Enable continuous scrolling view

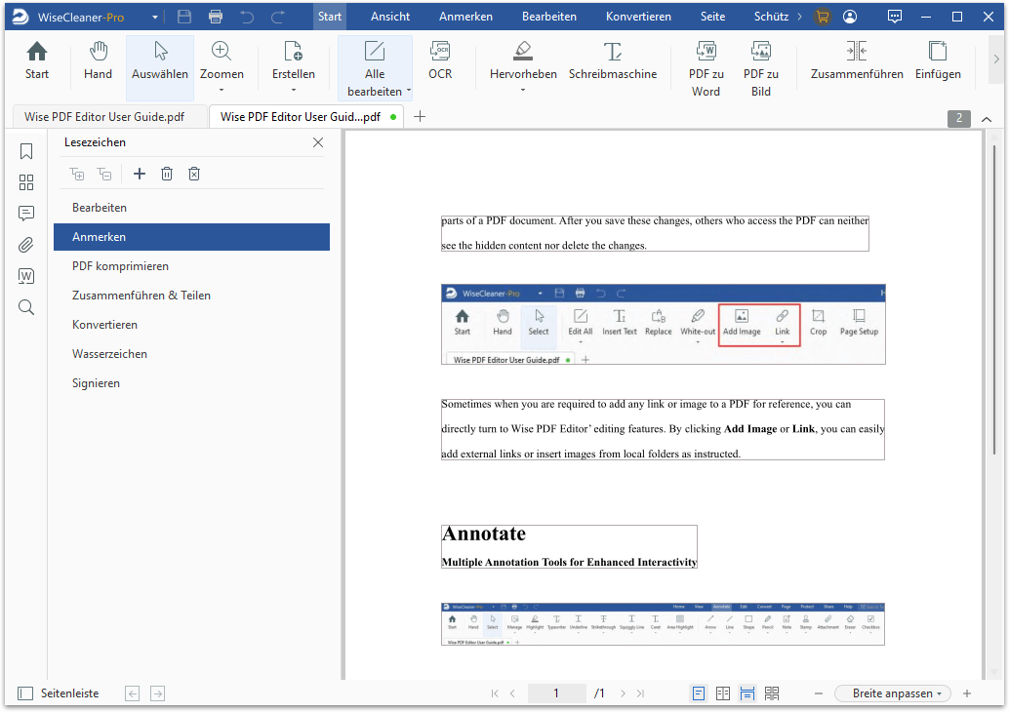(x=747, y=693)
